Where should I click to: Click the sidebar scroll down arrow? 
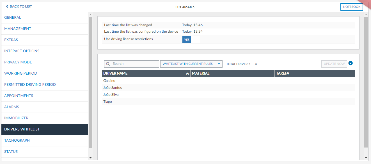pos(90,158)
